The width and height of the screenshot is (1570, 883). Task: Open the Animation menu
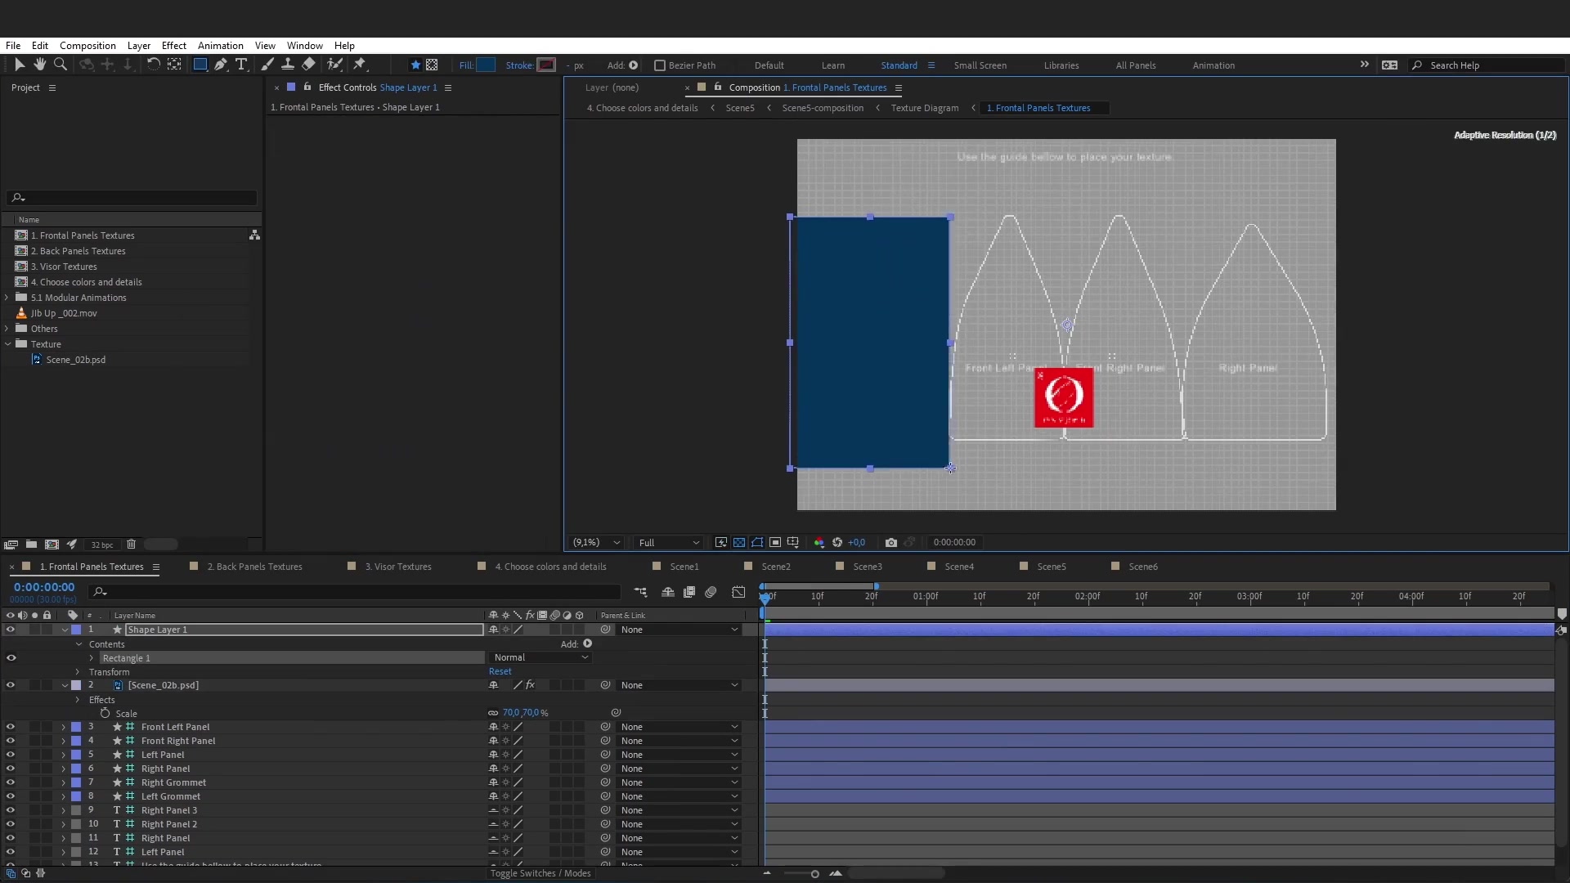(x=221, y=45)
